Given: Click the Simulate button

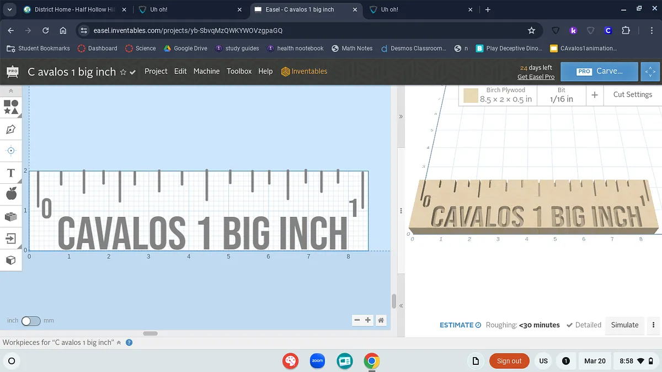Looking at the screenshot, I should (x=624, y=325).
